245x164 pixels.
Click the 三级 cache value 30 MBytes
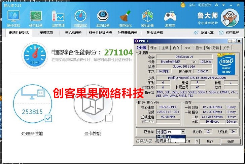click(212, 122)
